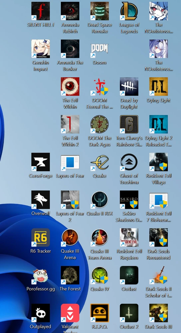This screenshot has width=181, height=333.
Task: Click the Dark Souls III shortcut
Action: click(x=158, y=313)
